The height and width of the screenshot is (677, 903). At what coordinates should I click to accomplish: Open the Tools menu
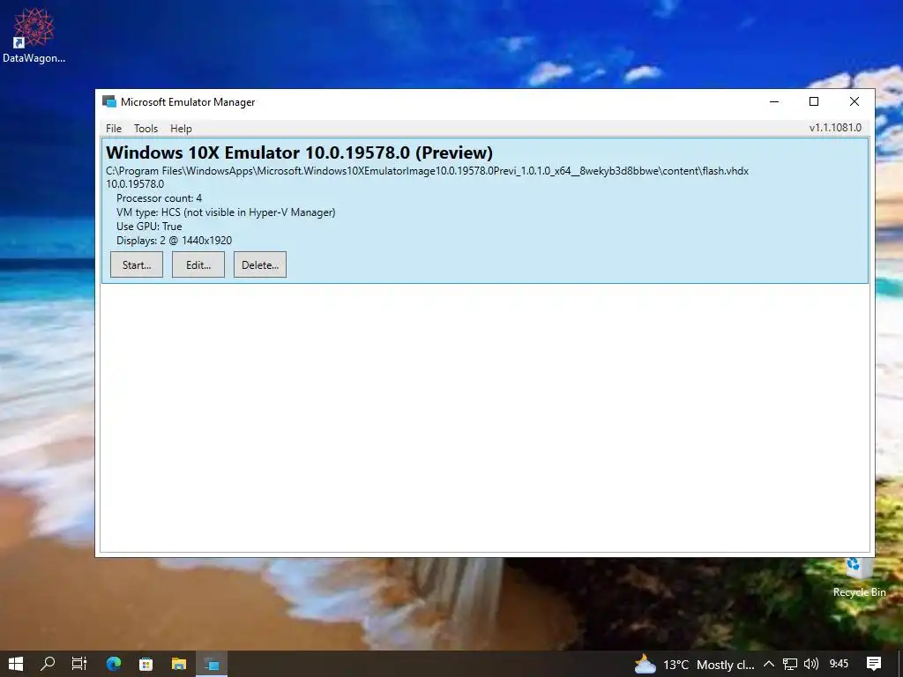(x=146, y=129)
